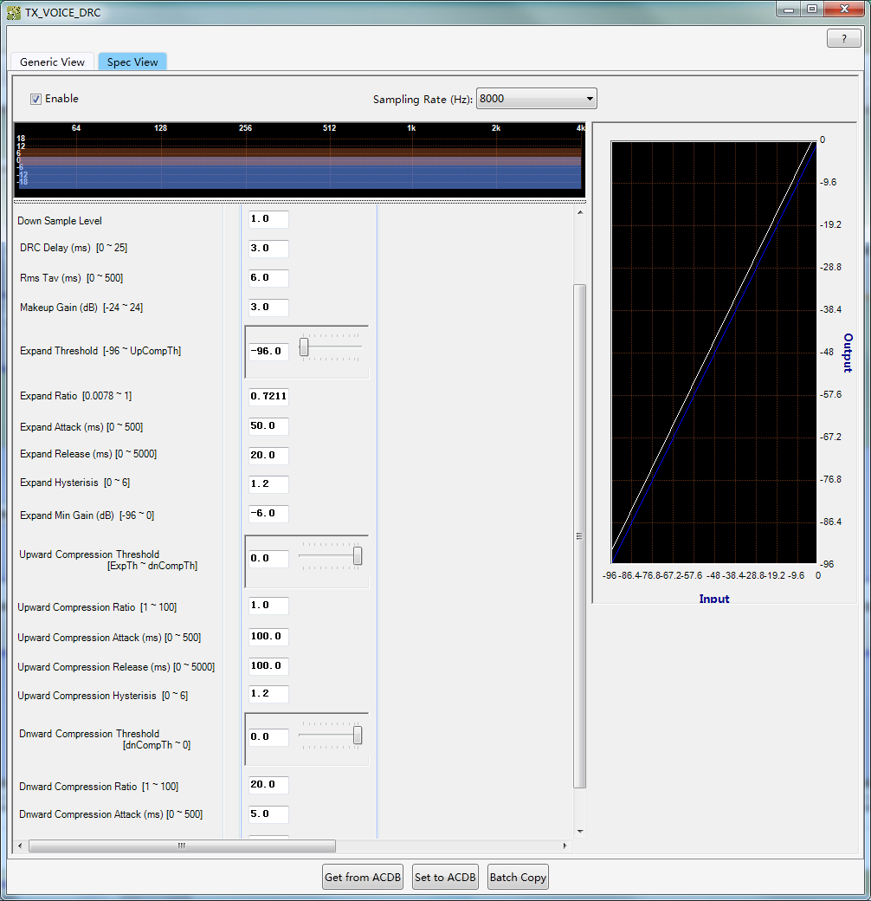Screen dimensions: 871x901
Task: Click the Upward Compression Threshold slider handle
Action: click(x=357, y=555)
